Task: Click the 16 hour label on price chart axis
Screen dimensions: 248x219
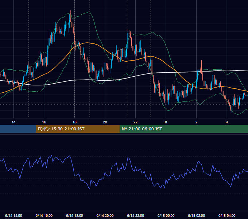Action: coord(44,122)
